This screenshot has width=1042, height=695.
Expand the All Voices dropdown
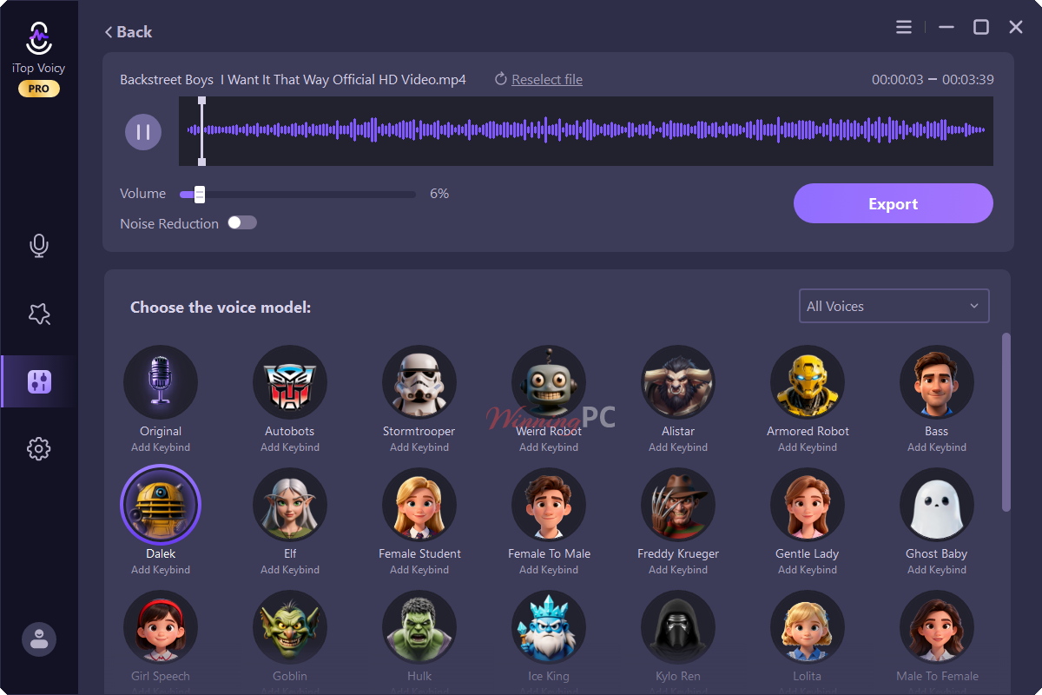click(x=894, y=306)
